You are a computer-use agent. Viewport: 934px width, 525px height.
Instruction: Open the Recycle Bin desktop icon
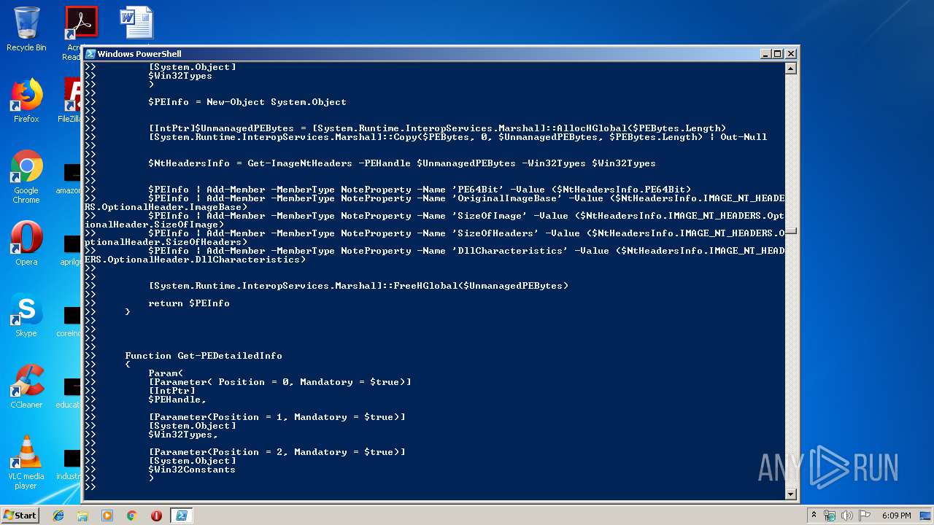[26, 29]
